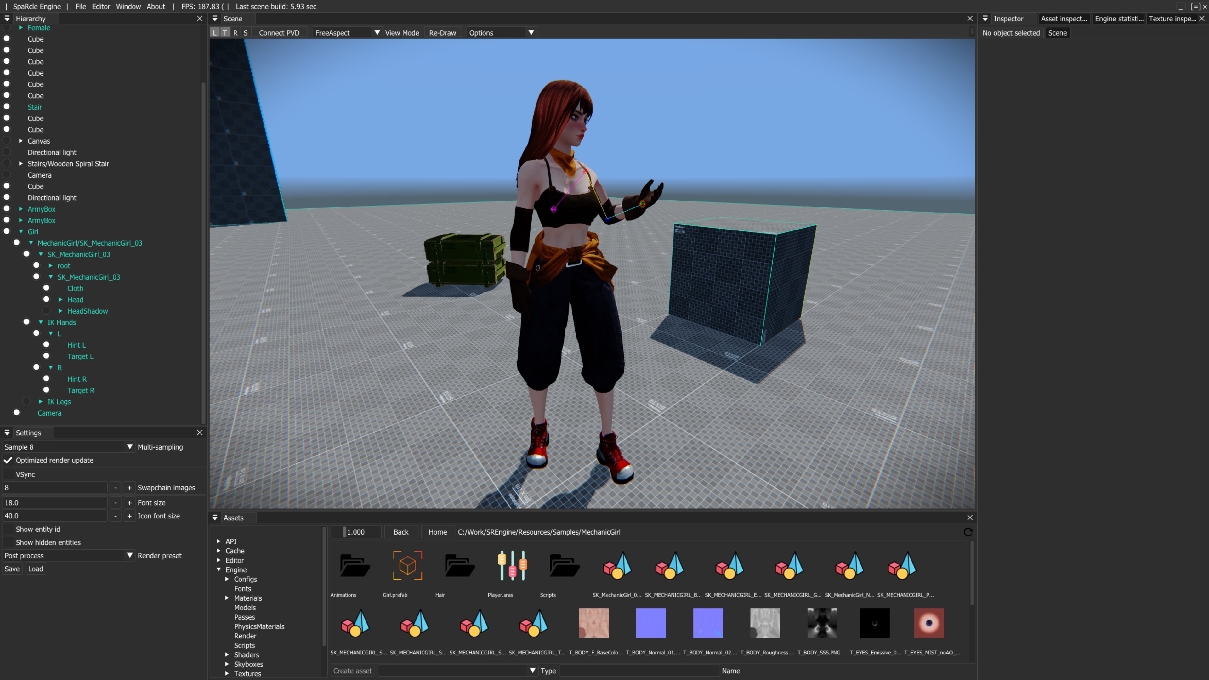Increase Font size with plus stepper
The height and width of the screenshot is (680, 1209).
click(129, 503)
